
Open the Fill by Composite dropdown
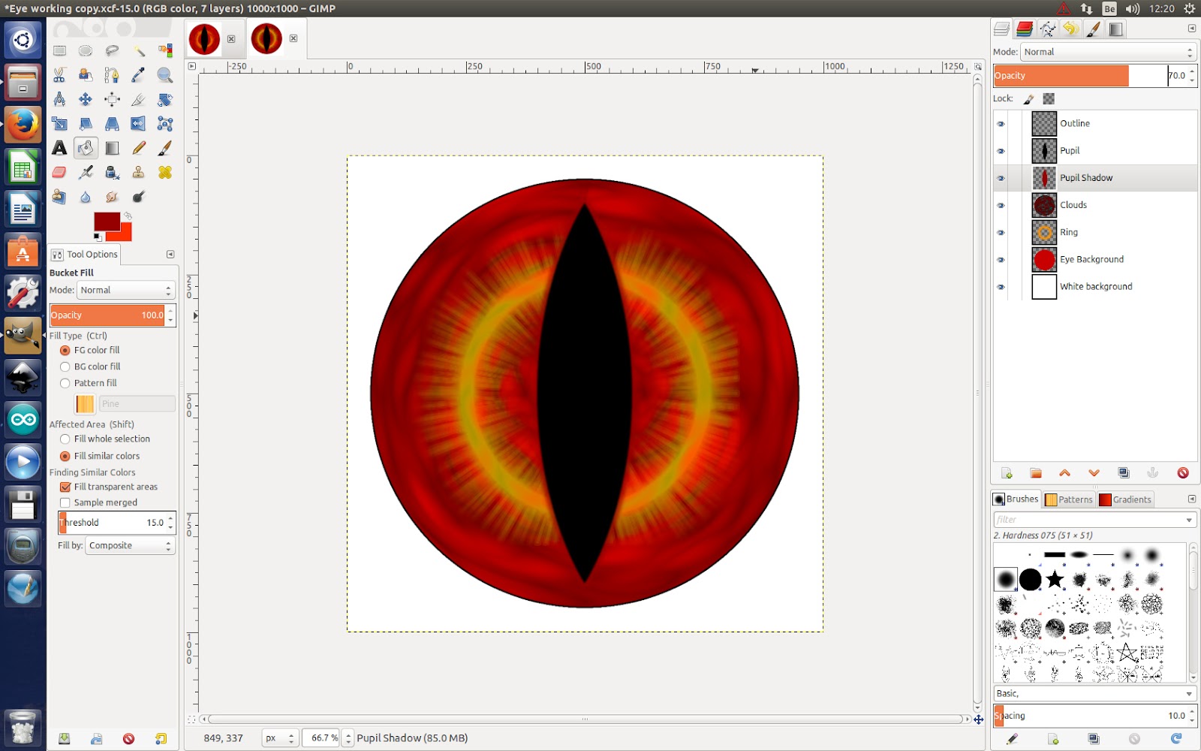pyautogui.click(x=128, y=545)
